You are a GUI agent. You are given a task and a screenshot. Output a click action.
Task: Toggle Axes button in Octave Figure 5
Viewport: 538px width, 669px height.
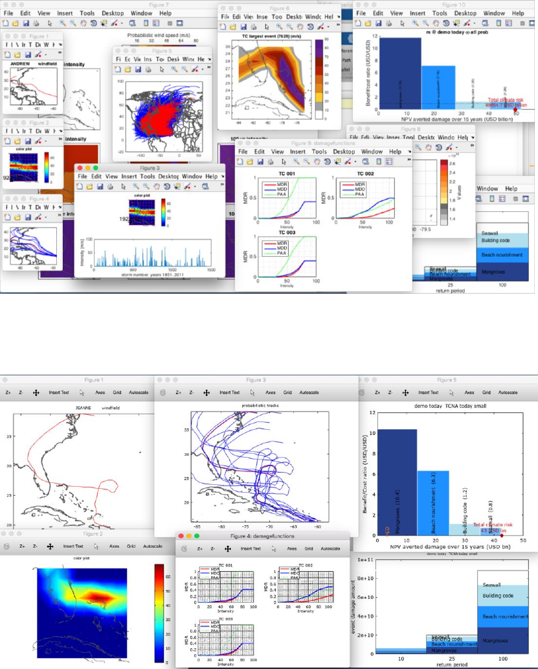tap(469, 393)
